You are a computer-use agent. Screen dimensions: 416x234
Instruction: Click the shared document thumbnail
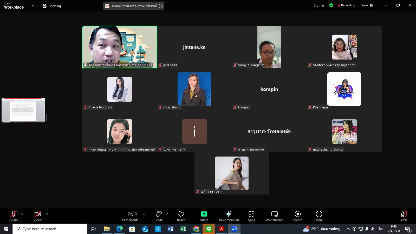pos(23,110)
